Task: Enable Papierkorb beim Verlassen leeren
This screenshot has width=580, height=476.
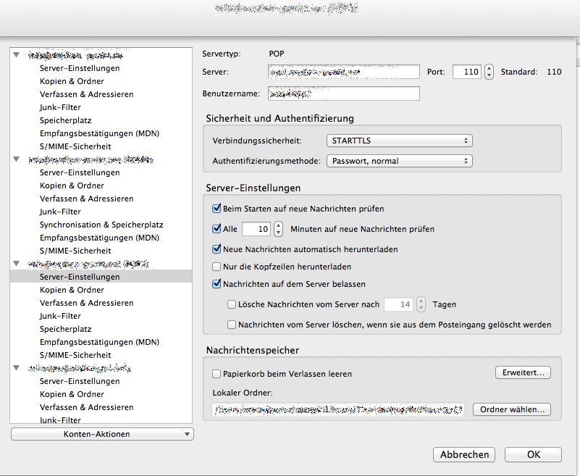Action: click(x=217, y=375)
